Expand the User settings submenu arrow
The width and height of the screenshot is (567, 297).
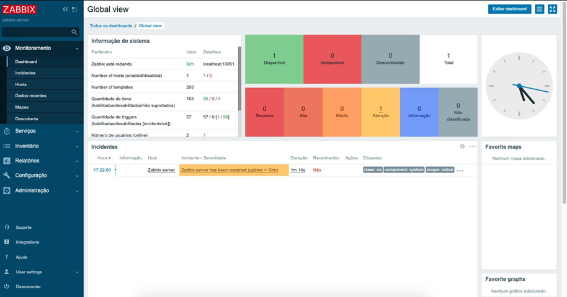click(x=77, y=272)
